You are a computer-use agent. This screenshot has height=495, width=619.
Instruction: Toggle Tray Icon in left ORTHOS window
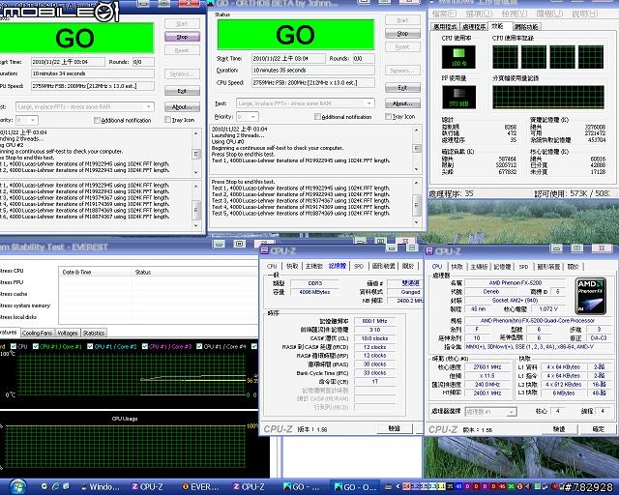(167, 120)
